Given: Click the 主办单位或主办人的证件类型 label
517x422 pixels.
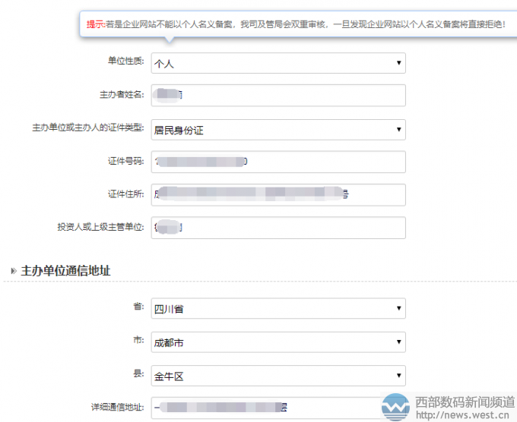Looking at the screenshot, I should 84,128.
